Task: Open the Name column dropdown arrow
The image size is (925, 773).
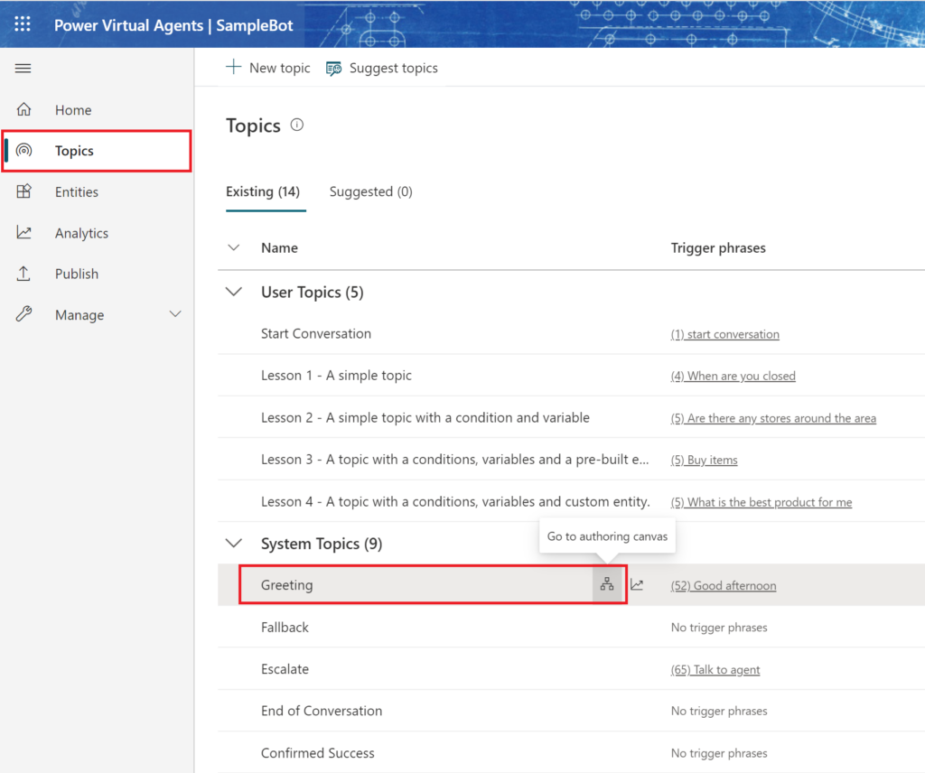Action: coord(233,247)
